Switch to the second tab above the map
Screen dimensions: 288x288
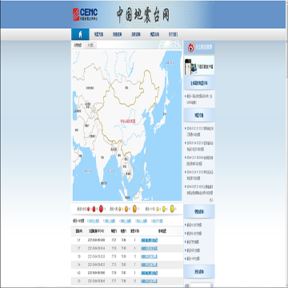coord(90,46)
